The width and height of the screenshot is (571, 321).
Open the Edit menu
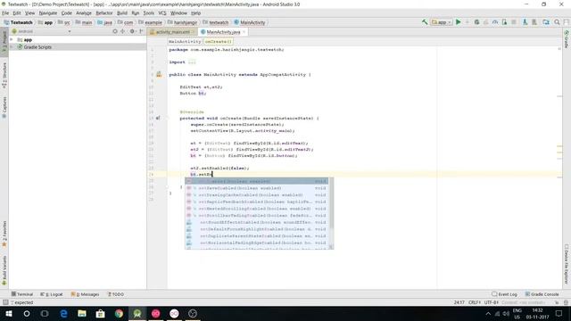[x=17, y=13]
